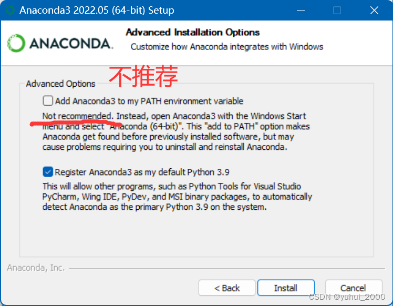Click the red 不推荐 annotation text
The width and height of the screenshot is (393, 306).
tap(143, 76)
